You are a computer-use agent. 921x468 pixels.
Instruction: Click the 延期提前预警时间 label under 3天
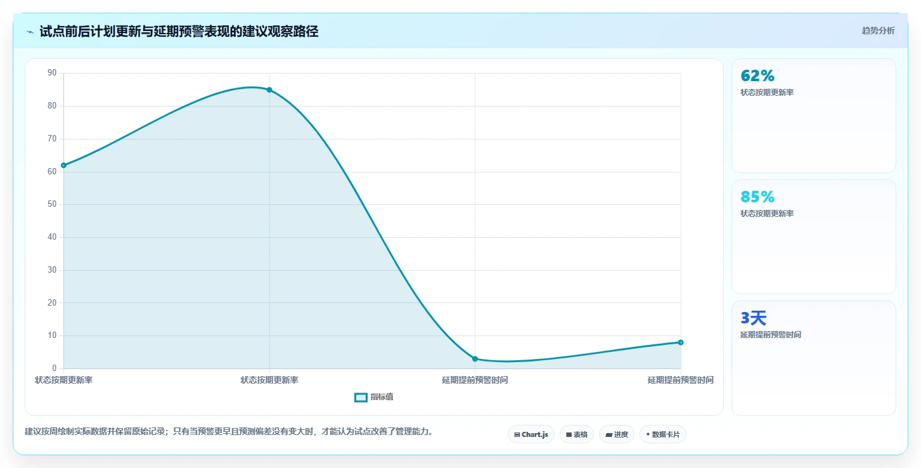tap(771, 335)
